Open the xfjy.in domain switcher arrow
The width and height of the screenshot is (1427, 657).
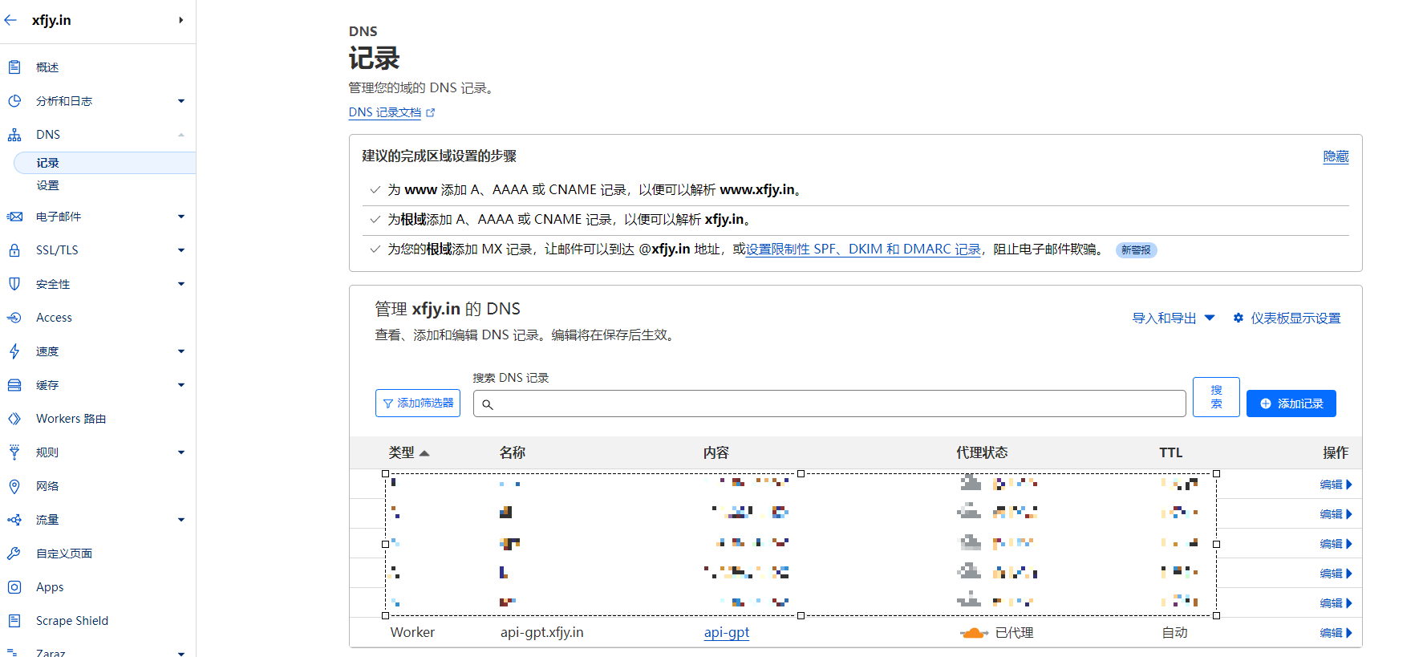181,20
